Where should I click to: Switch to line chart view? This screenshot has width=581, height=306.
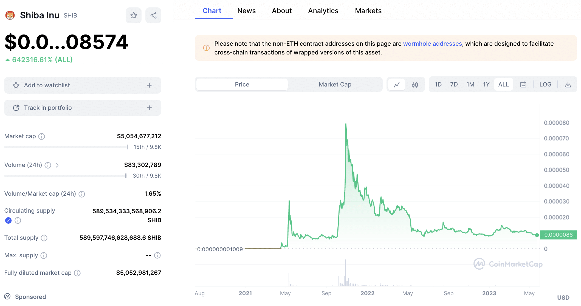[x=397, y=85]
